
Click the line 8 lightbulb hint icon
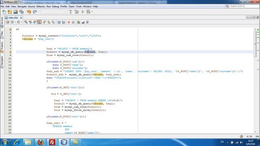(10, 52)
